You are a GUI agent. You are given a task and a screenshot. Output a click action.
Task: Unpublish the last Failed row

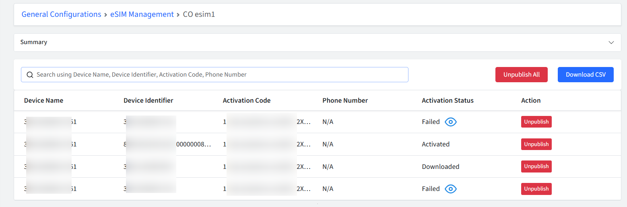[536, 189]
